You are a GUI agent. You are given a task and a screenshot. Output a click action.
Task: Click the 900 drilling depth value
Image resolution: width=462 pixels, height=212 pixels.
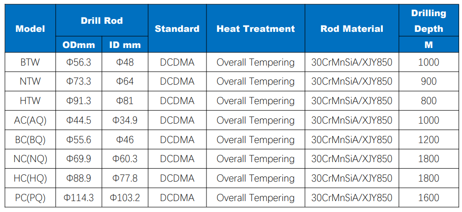click(x=429, y=81)
